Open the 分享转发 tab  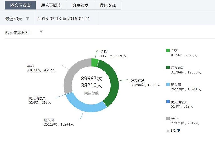tap(80, 5)
